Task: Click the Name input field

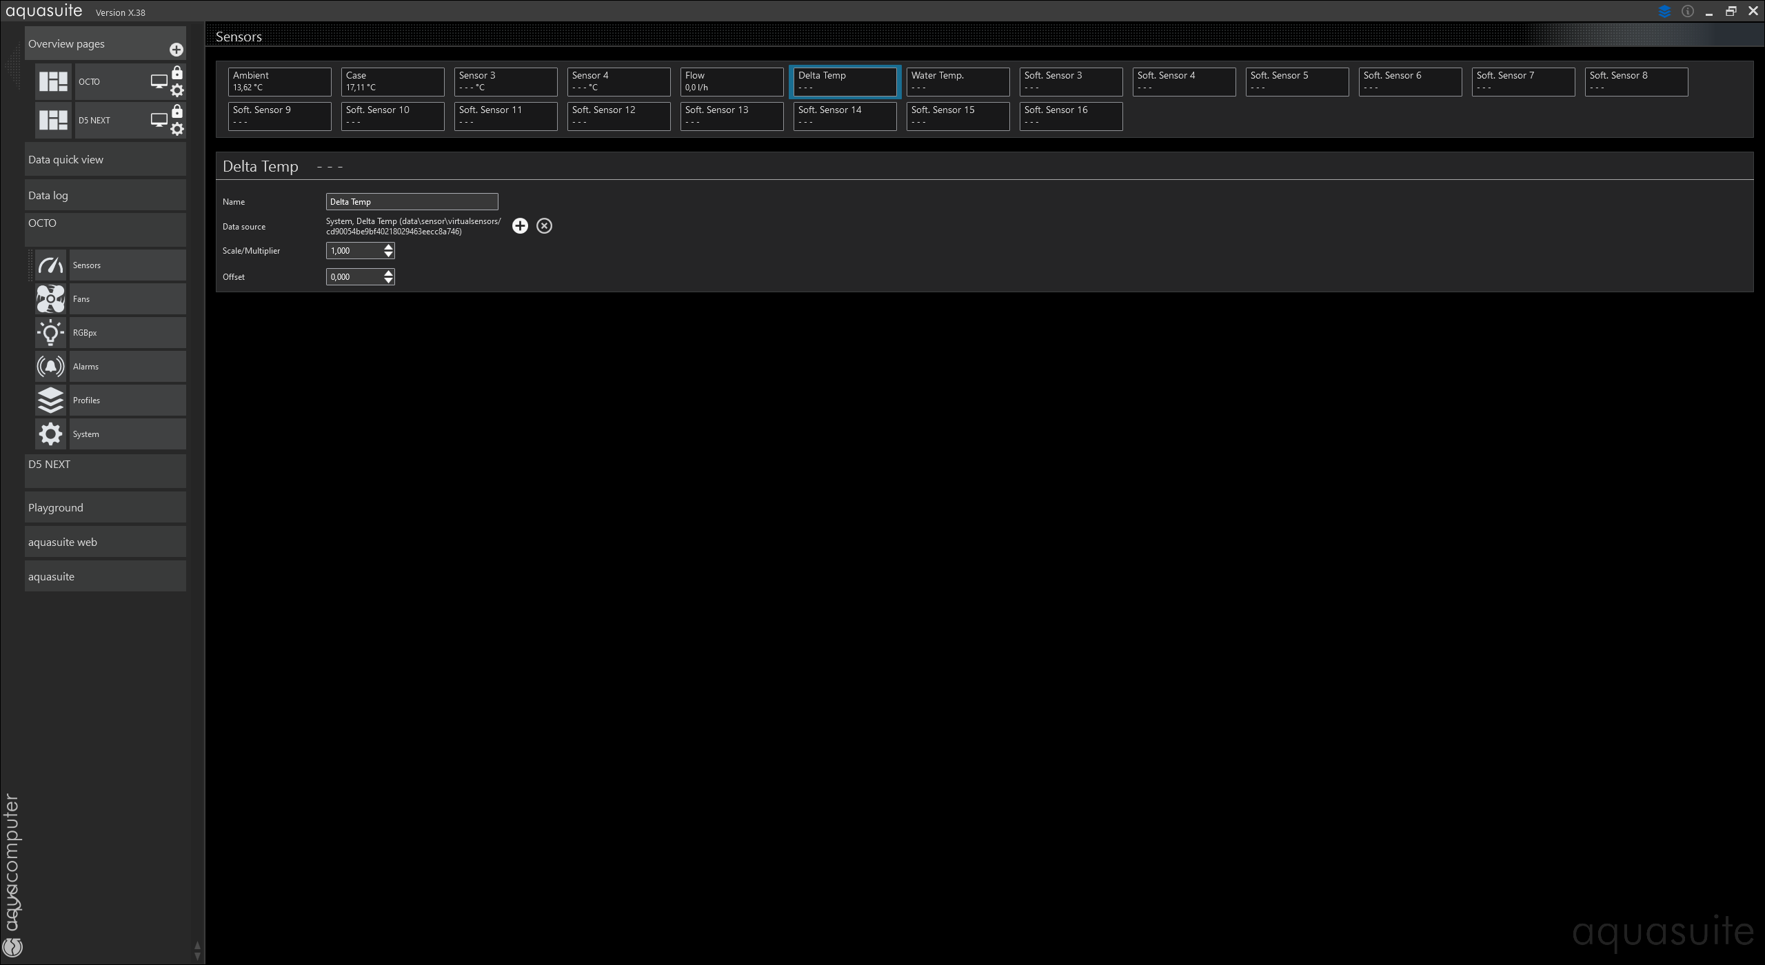Action: 412,202
